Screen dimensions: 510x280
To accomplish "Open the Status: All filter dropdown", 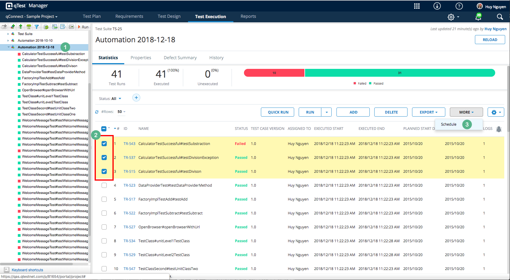I will 110,99.
